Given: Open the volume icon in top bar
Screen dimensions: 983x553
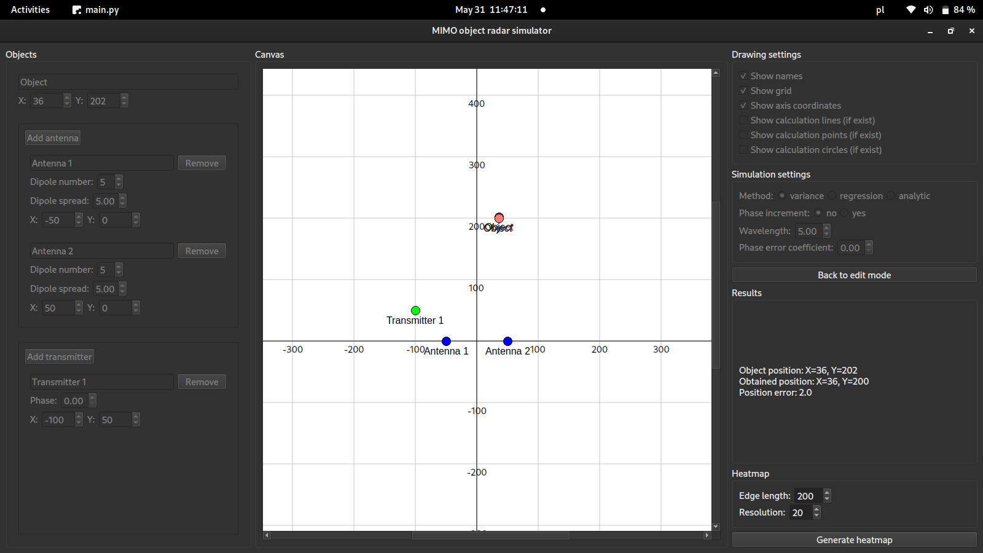Looking at the screenshot, I should point(928,10).
